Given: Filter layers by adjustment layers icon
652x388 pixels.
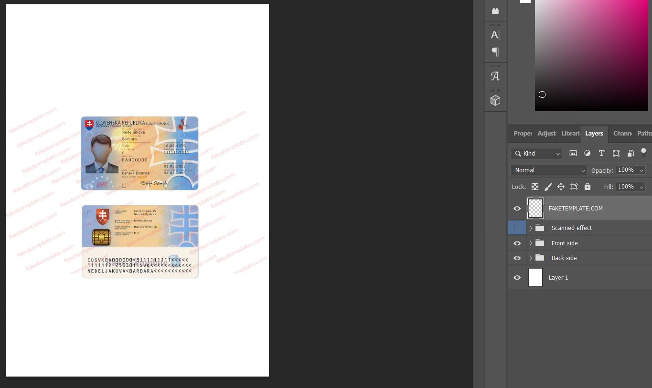Looking at the screenshot, I should [x=587, y=153].
